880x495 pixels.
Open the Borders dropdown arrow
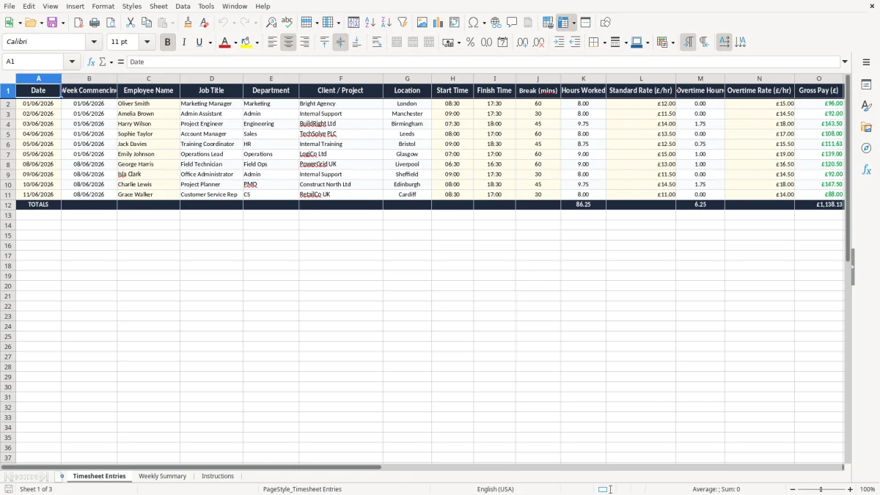[x=604, y=43]
